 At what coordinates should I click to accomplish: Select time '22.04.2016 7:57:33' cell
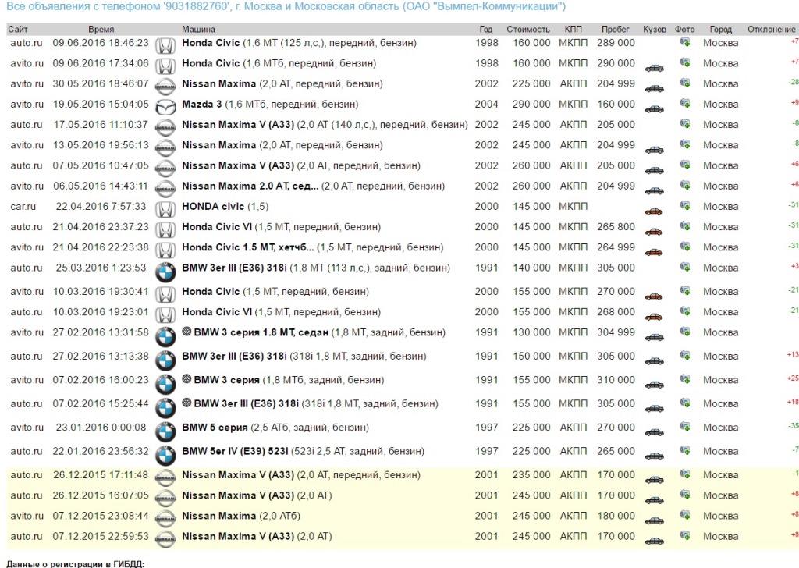point(101,206)
